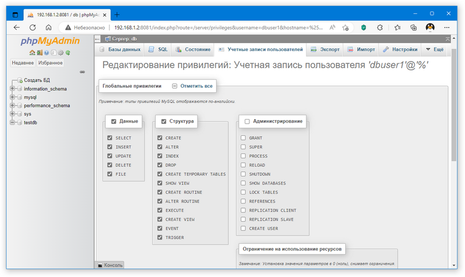Open the Консоль panel
Image resolution: width=465 pixels, height=277 pixels.
pos(110,265)
